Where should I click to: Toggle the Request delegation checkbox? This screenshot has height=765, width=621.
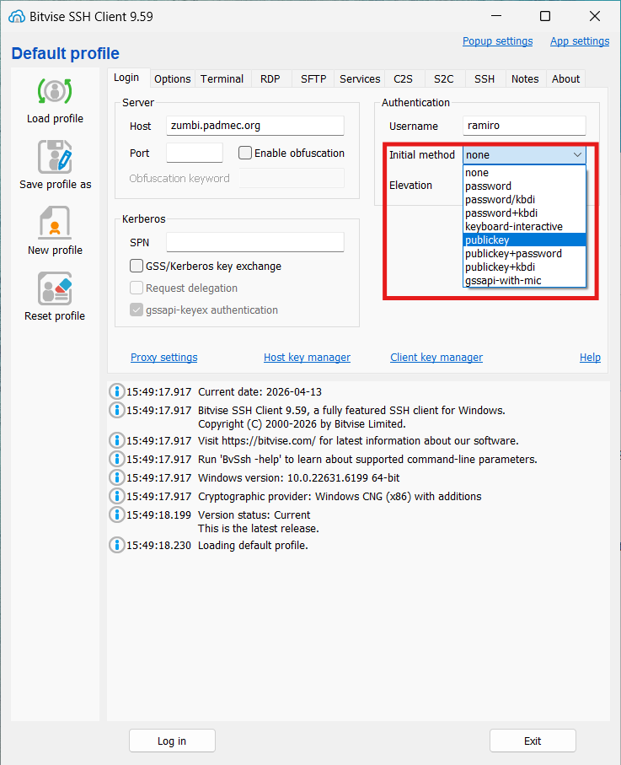[x=137, y=288]
